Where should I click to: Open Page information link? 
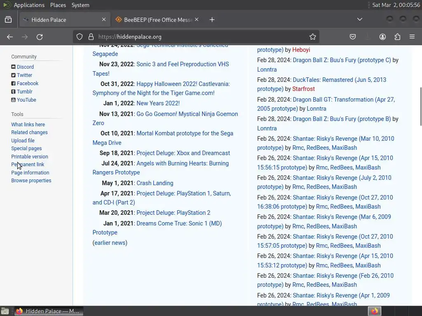[30, 172]
